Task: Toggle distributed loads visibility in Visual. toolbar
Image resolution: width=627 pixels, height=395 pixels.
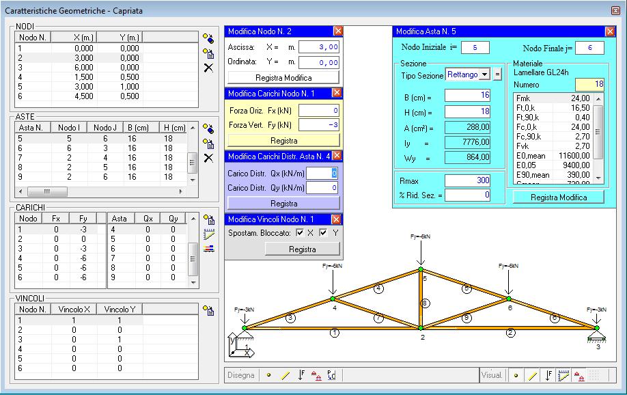Action: pos(563,375)
